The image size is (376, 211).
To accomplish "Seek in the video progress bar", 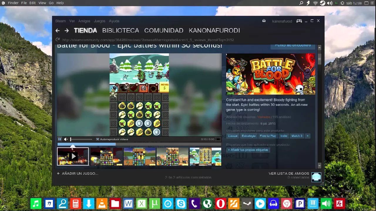I will tap(139, 144).
